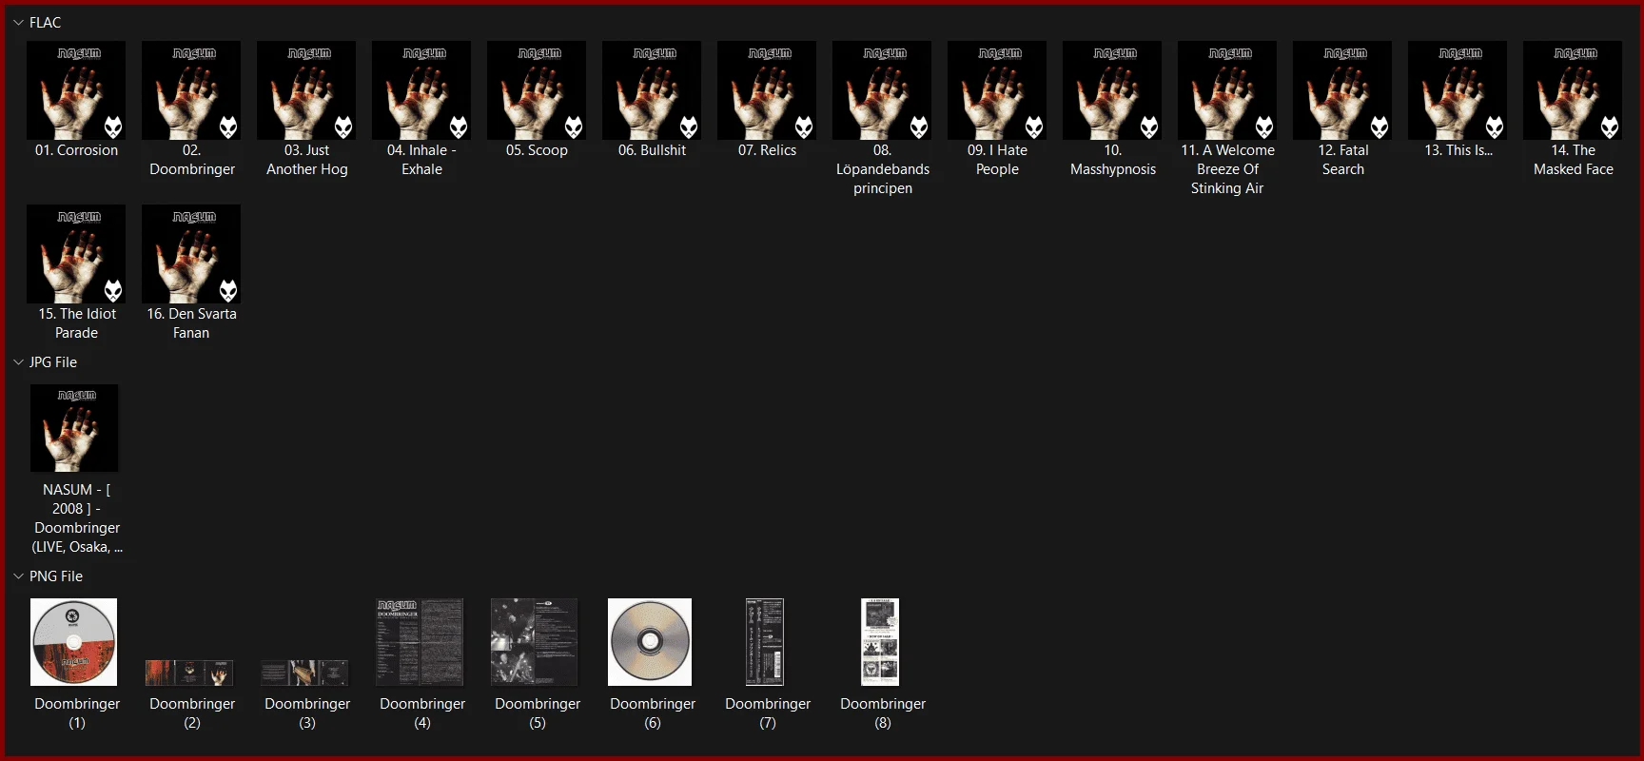Click the '14. The Masked Face' file name

(x=1574, y=160)
